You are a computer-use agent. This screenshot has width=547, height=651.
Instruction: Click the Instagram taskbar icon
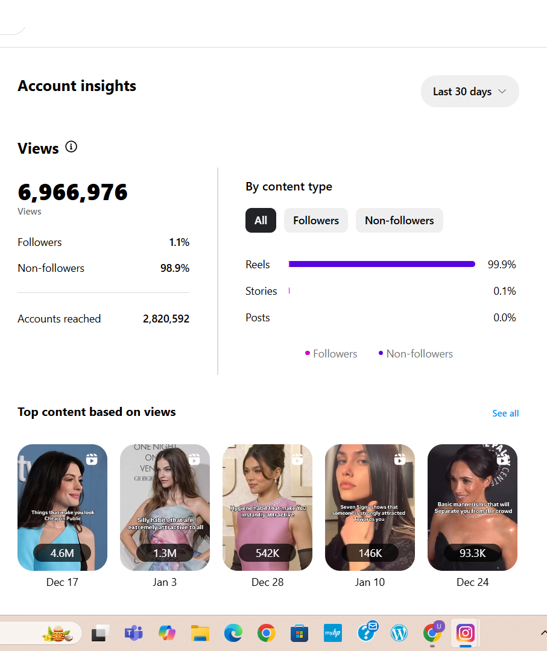pyautogui.click(x=465, y=633)
